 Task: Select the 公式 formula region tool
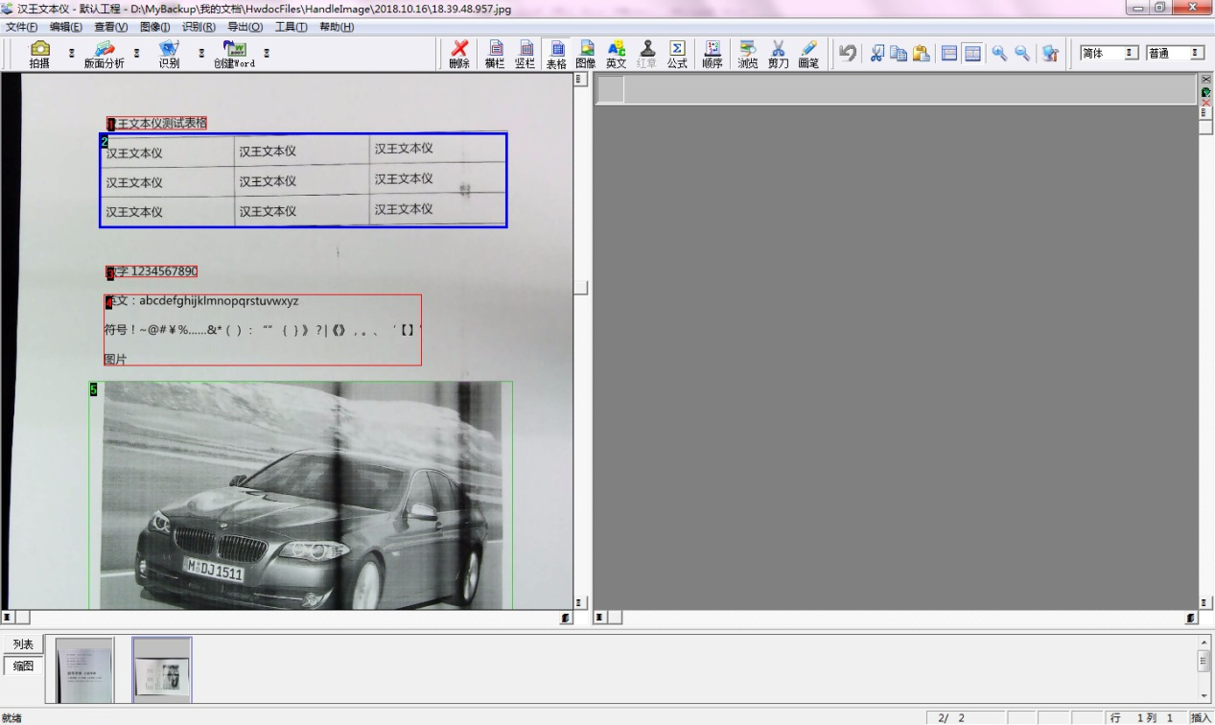pyautogui.click(x=677, y=54)
